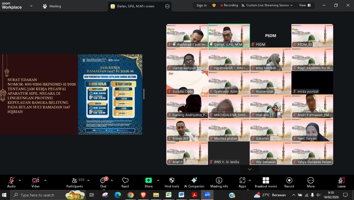Leave the meeting
This screenshot has height=200, width=354.
tap(341, 182)
